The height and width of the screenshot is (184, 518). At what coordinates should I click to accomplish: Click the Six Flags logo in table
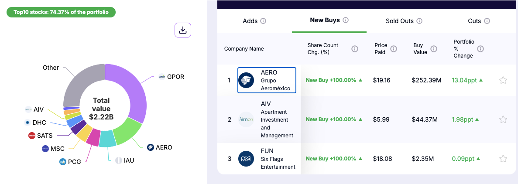[x=246, y=159]
